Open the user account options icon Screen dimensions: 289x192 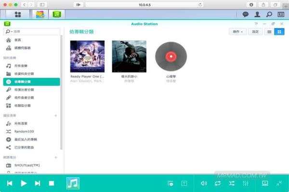pyautogui.click(x=257, y=14)
